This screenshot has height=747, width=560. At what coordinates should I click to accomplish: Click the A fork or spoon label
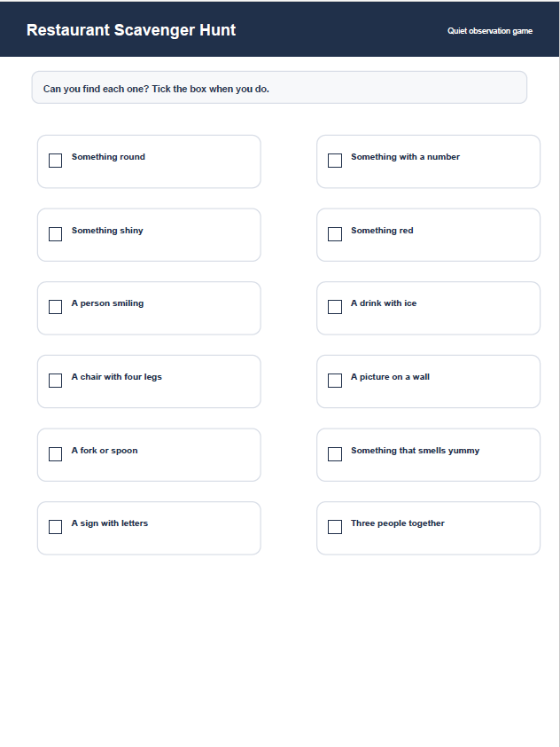105,451
